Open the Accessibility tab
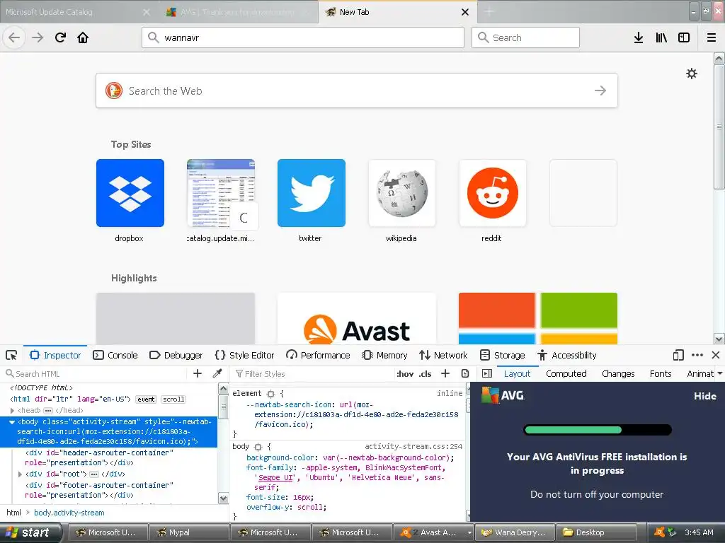Viewport: 725px width, 543px height. coord(567,355)
